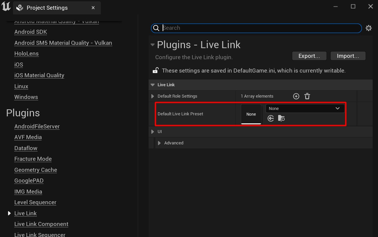The image size is (378, 237).
Task: Click the 'Default Live Link Preset' label
Action: 180,114
